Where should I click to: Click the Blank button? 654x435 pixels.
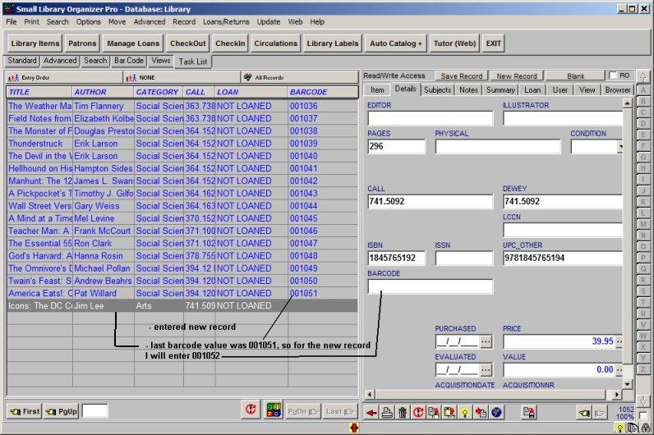pos(575,76)
